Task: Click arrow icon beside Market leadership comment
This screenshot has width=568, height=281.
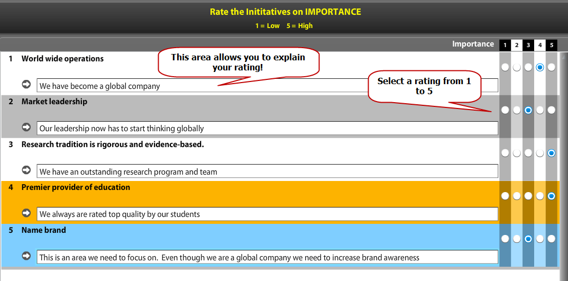Action: coord(26,127)
